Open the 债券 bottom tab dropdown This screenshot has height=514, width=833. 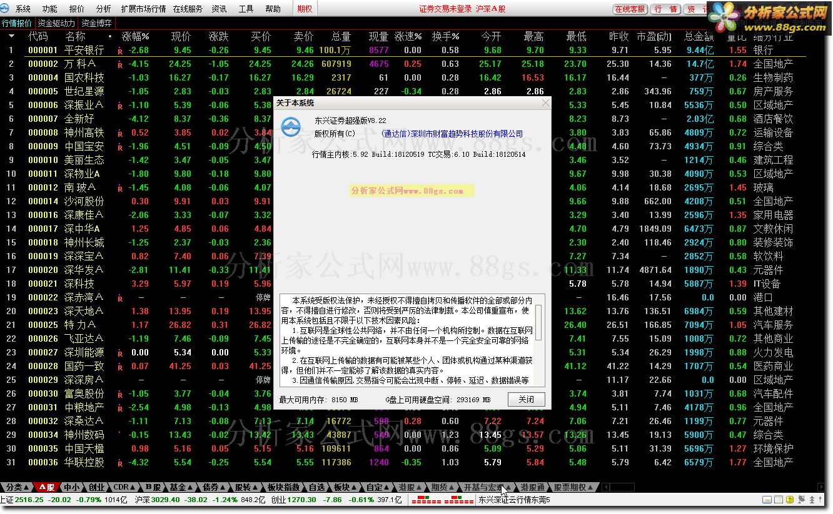pyautogui.click(x=215, y=487)
